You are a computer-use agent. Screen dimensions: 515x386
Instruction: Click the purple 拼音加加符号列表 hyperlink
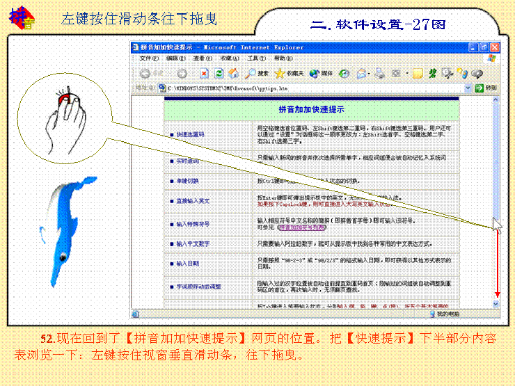click(x=302, y=227)
